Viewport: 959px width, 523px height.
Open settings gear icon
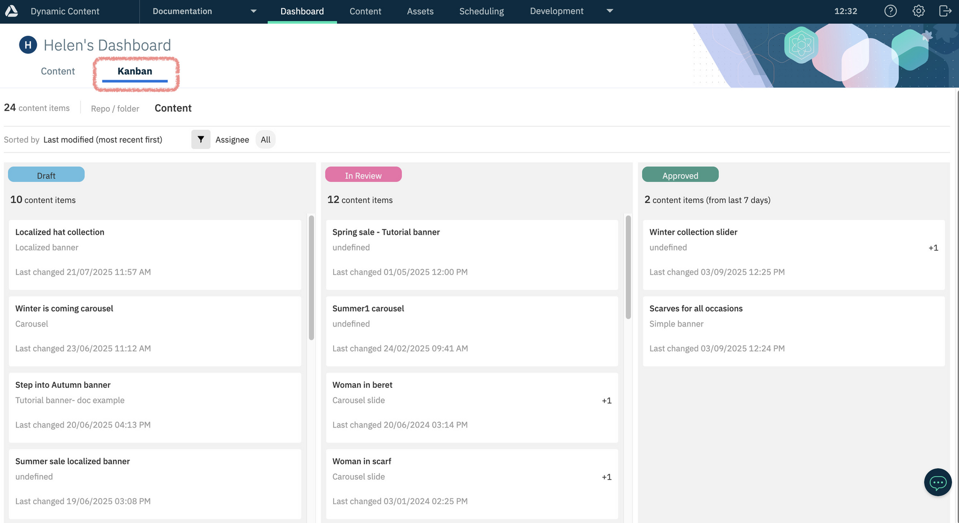point(918,11)
